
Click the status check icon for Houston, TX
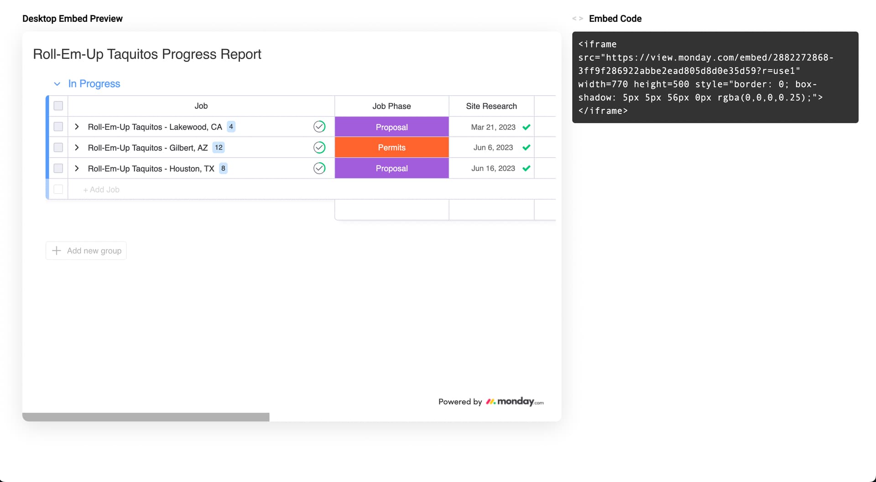(319, 169)
